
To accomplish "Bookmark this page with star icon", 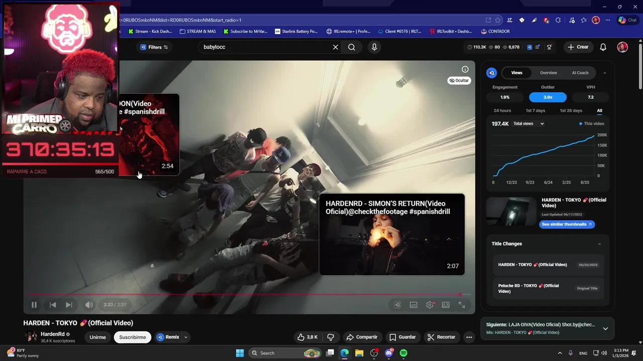I will (x=498, y=20).
